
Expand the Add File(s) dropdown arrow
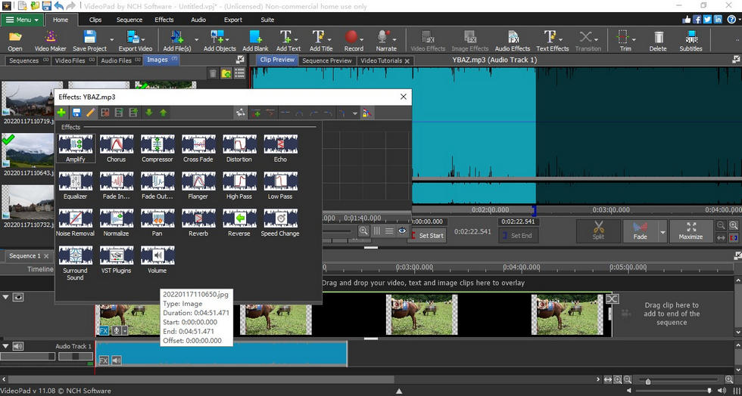click(196, 40)
